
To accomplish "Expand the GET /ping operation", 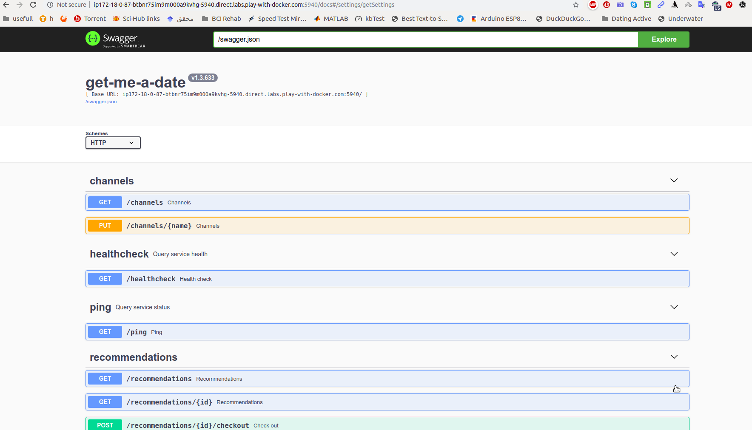I will [x=387, y=332].
